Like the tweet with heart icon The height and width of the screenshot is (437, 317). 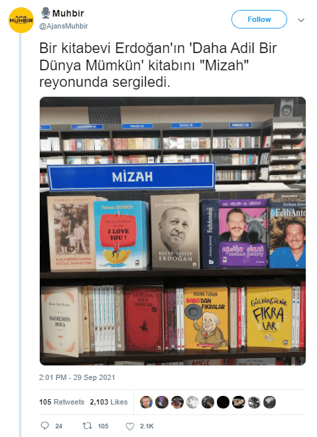click(x=129, y=426)
